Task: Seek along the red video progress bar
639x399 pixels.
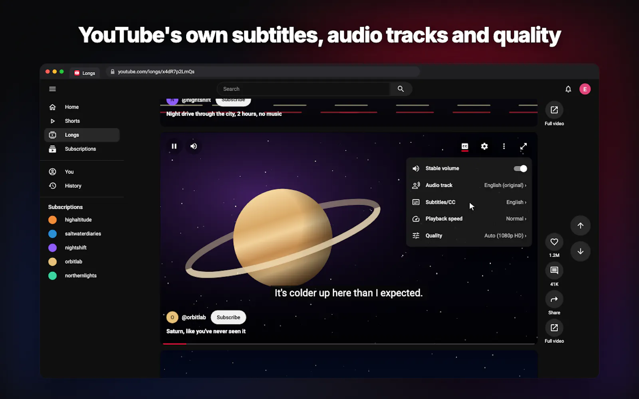Action: pyautogui.click(x=349, y=344)
